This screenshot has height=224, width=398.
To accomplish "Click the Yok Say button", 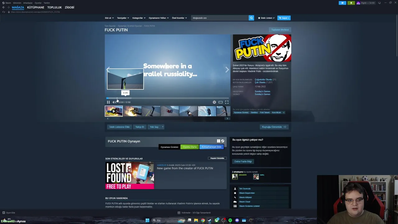I will (154, 127).
